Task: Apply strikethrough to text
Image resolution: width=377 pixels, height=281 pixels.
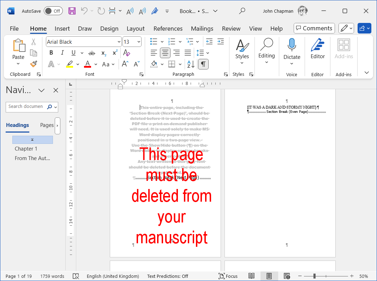Action: [x=91, y=53]
